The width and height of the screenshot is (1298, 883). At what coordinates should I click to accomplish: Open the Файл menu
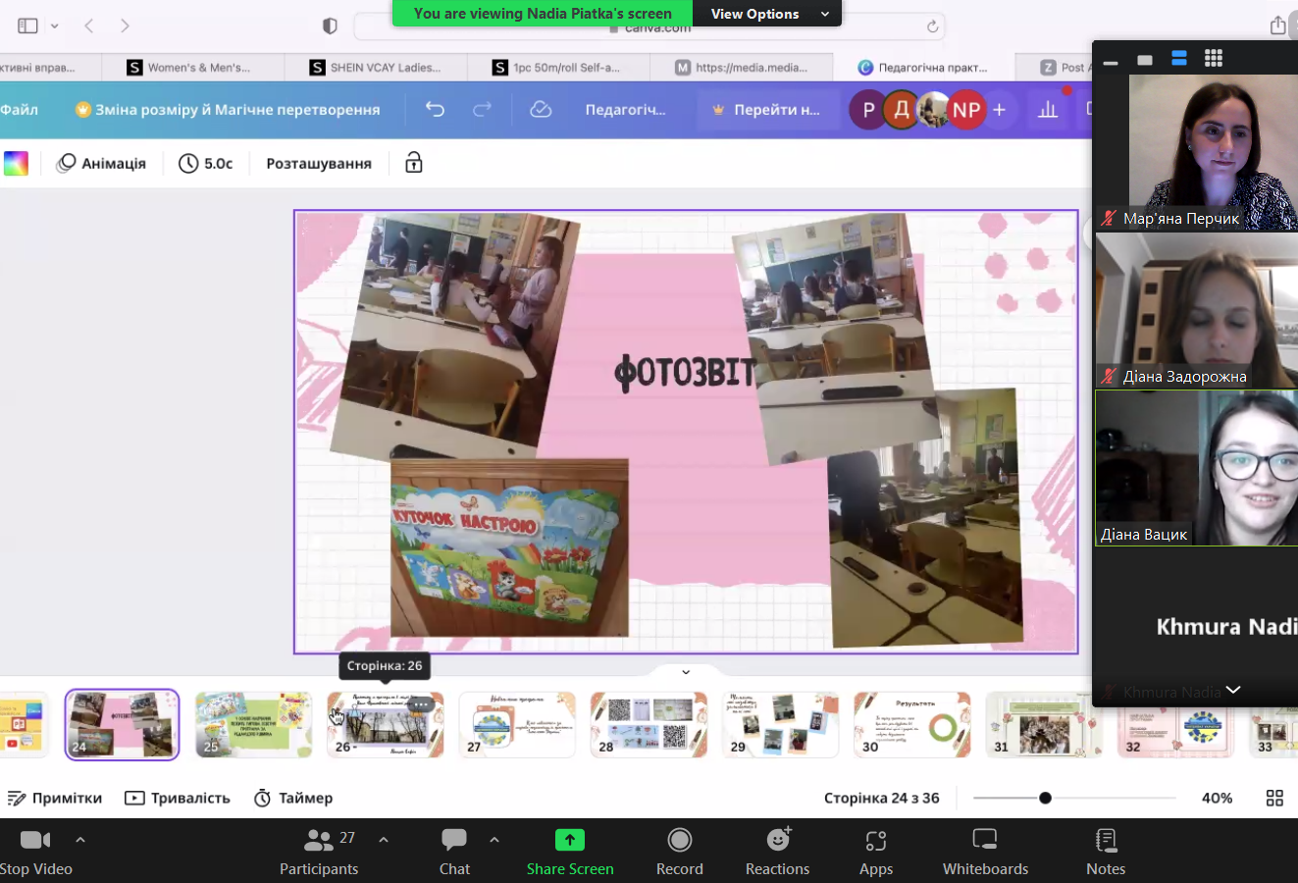pos(19,109)
